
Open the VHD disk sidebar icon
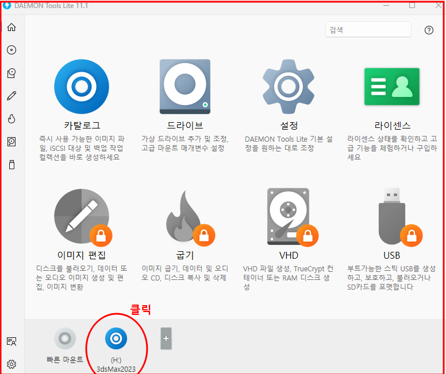point(11,142)
